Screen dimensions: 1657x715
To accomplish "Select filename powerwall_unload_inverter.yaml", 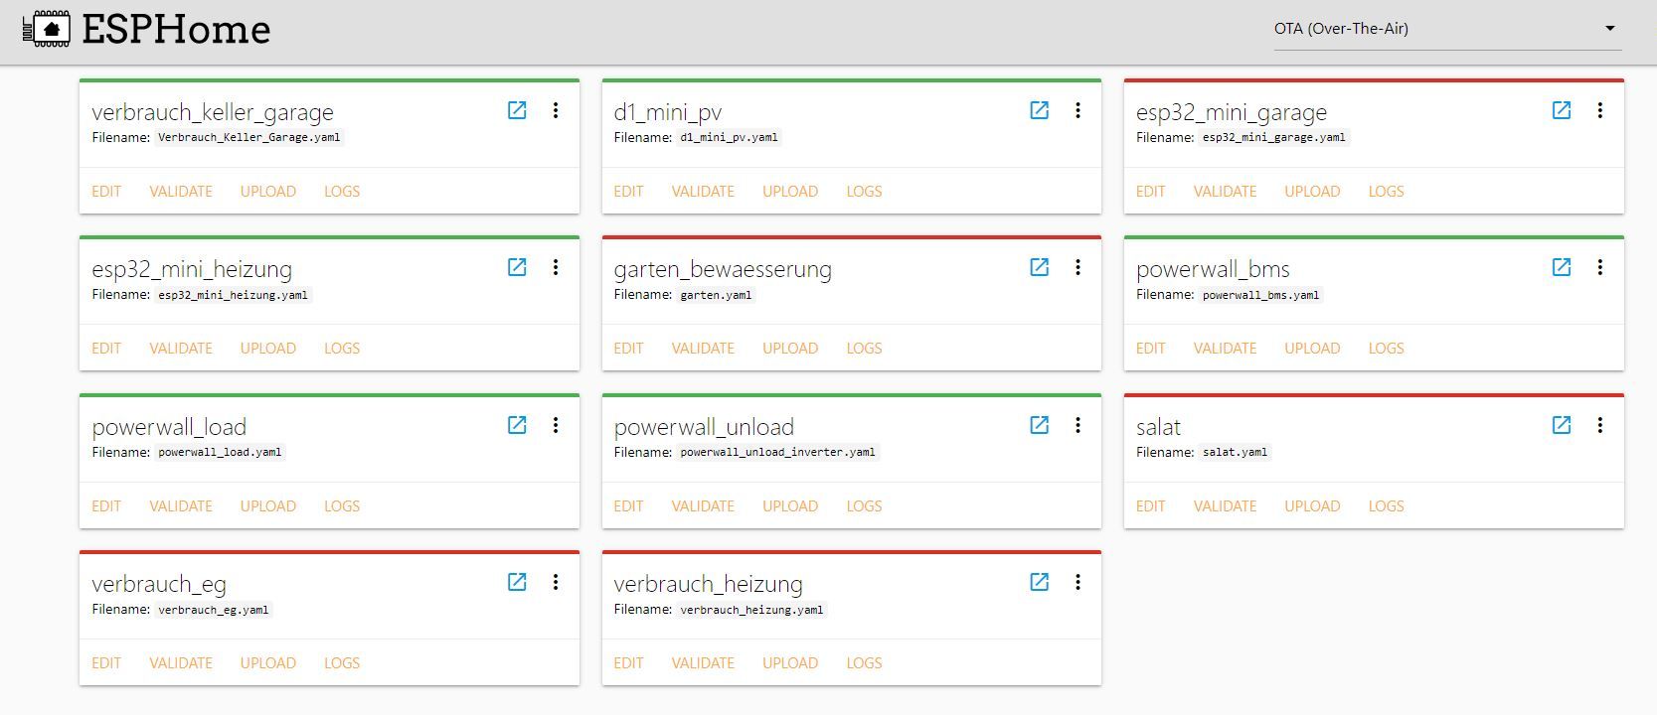I will coord(777,452).
